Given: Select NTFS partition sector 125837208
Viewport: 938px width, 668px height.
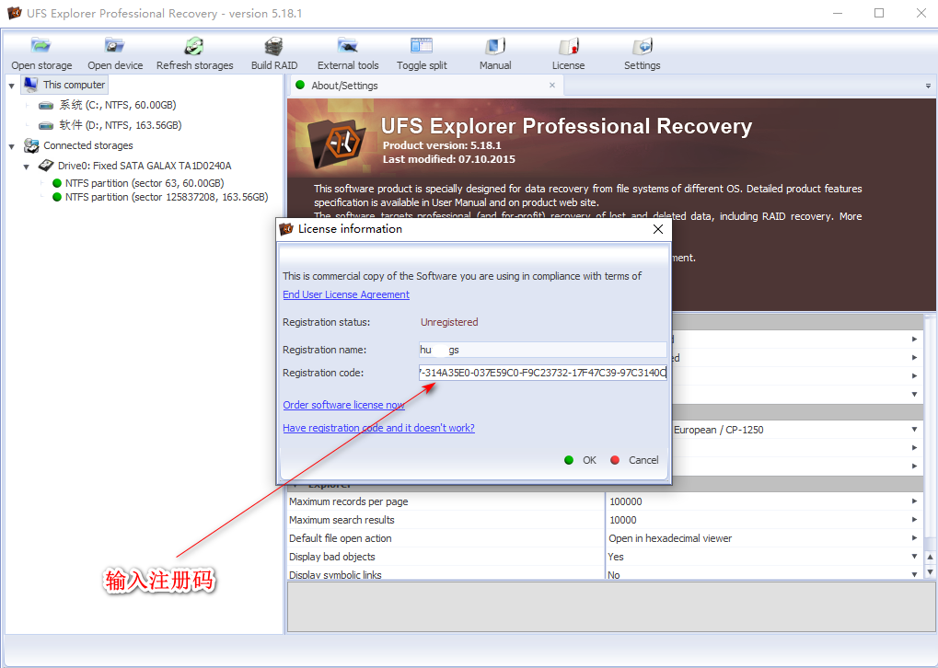Looking at the screenshot, I should (x=160, y=197).
